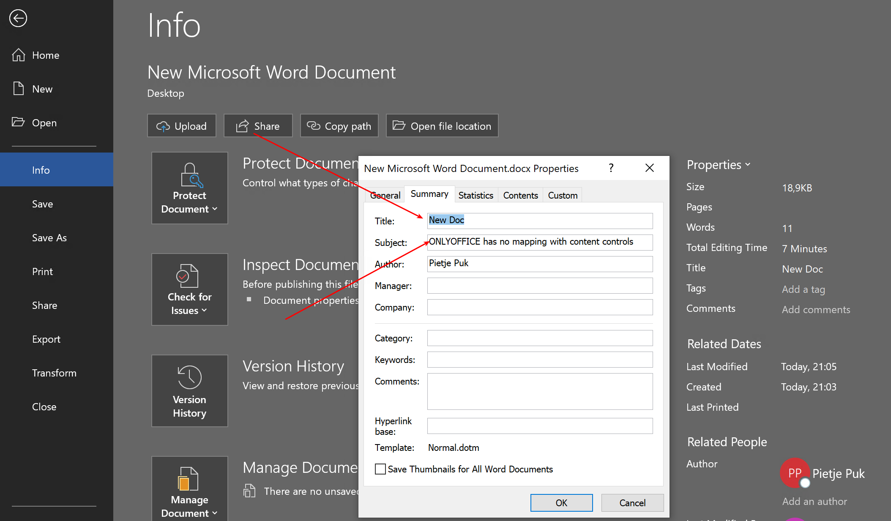Image resolution: width=891 pixels, height=521 pixels.
Task: Click the Open folder icon
Action: 18,123
